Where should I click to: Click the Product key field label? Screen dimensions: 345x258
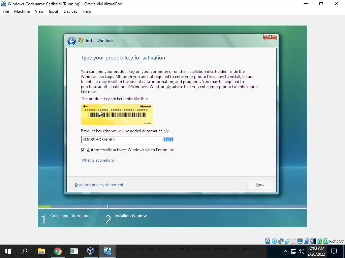pyautogui.click(x=125, y=131)
